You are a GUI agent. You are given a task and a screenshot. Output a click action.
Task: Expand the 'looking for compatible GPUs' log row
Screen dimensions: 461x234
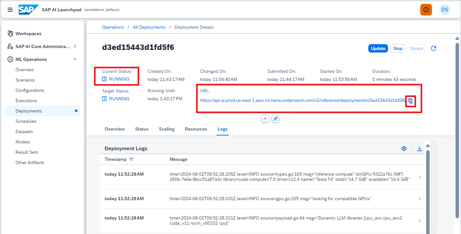(x=420, y=199)
